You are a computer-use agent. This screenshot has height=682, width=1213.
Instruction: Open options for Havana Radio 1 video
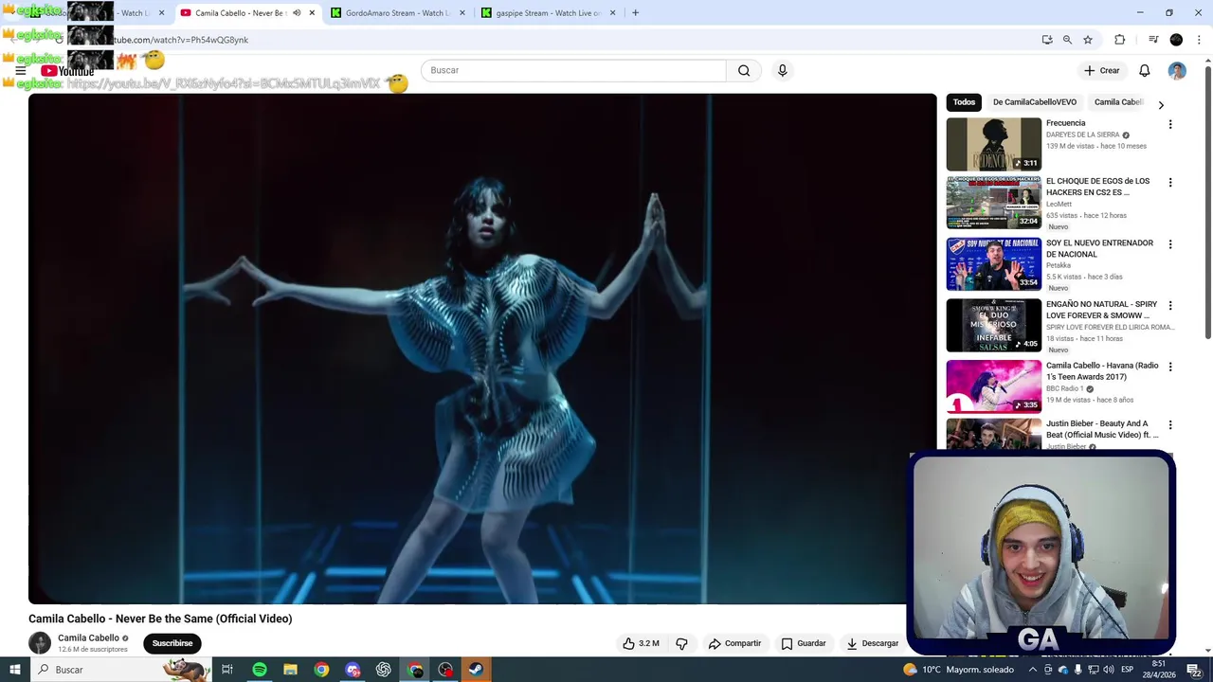pos(1170,367)
